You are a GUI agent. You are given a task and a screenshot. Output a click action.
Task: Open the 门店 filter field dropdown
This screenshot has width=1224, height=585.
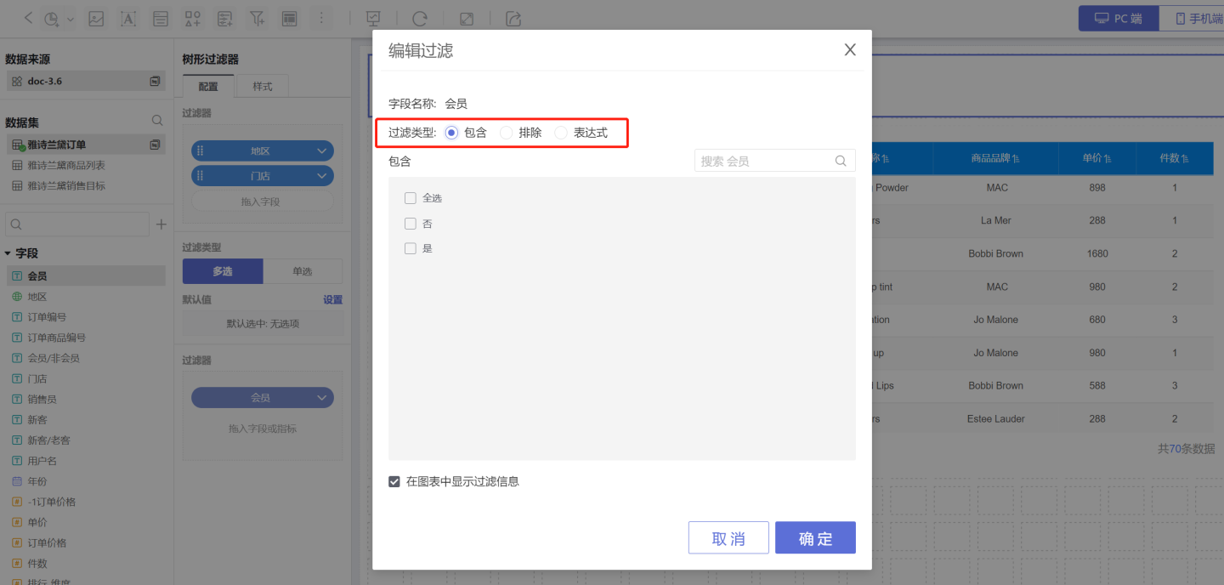click(x=322, y=176)
